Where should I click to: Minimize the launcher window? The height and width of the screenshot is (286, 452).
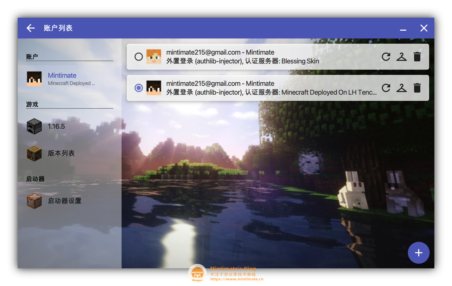point(403,30)
